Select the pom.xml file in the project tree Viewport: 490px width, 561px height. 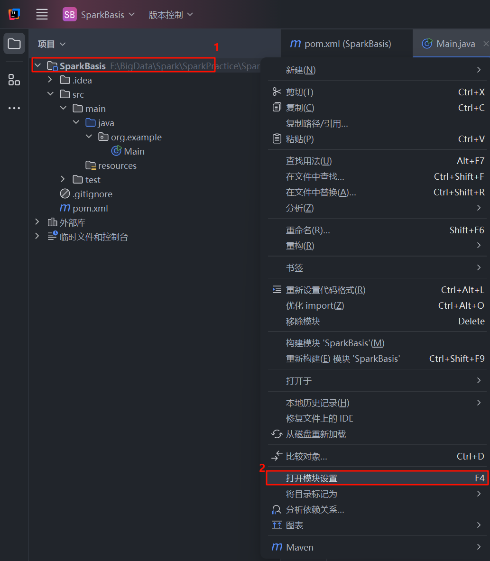pyautogui.click(x=90, y=208)
